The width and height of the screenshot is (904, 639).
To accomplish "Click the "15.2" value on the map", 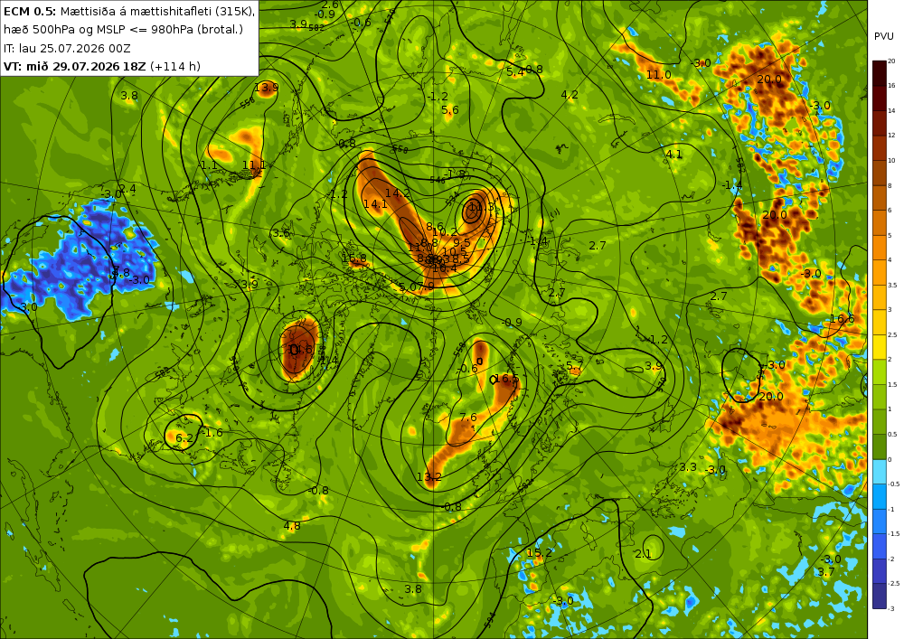I will (539, 553).
